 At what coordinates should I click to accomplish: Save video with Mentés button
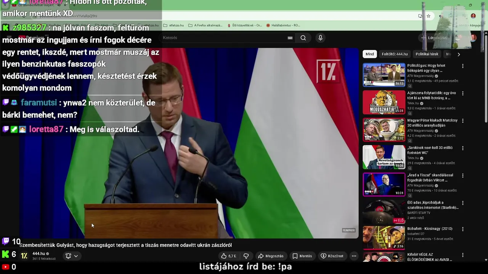[302, 256]
